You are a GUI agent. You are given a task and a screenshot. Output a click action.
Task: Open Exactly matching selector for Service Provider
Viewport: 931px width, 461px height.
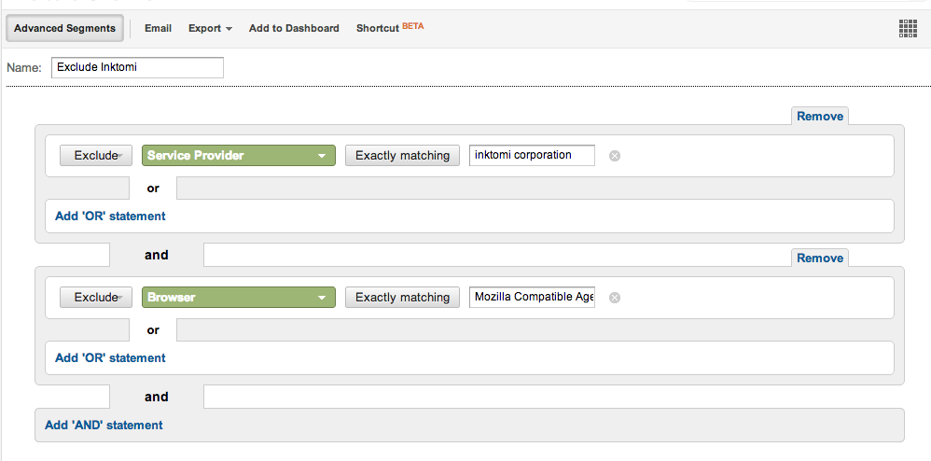[403, 156]
